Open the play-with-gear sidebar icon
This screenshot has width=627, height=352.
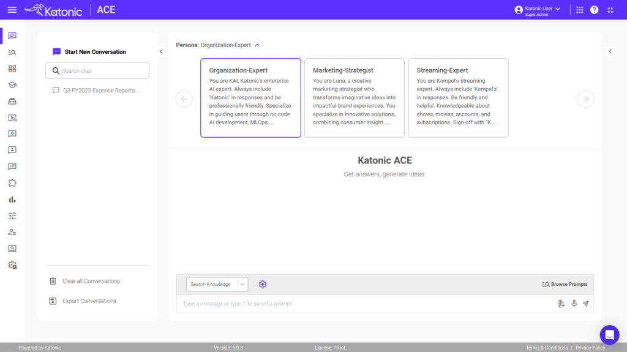(12, 118)
